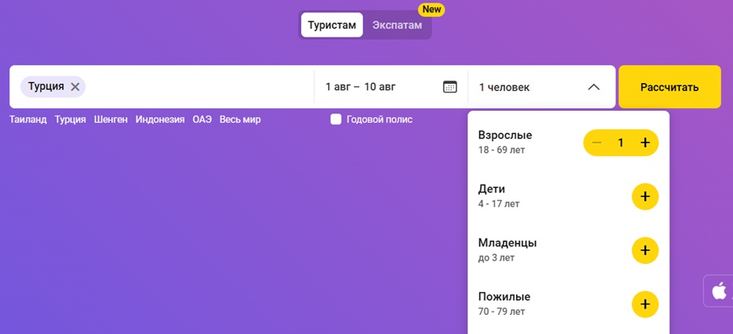Click the Дети 4 - 17 лет label
Image resolution: width=733 pixels, height=334 pixels.
click(x=499, y=196)
